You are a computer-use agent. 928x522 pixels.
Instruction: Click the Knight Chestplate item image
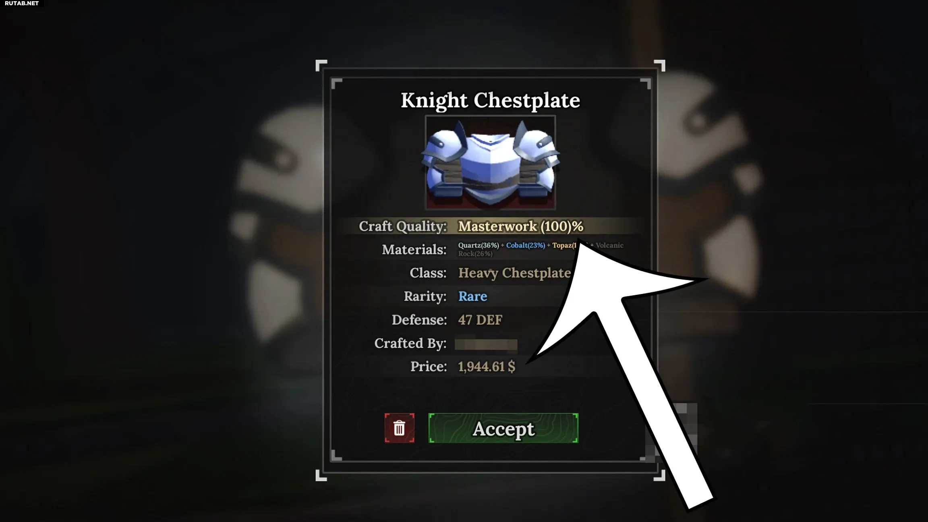pos(490,163)
